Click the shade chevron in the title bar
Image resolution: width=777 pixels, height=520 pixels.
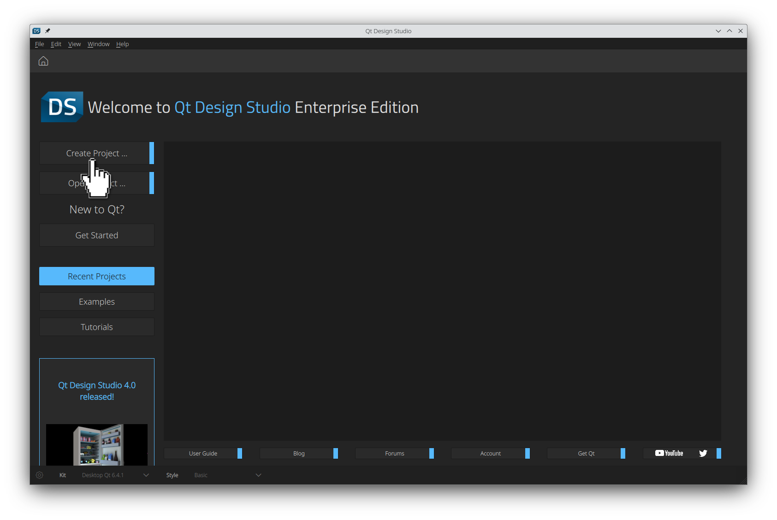[718, 31]
